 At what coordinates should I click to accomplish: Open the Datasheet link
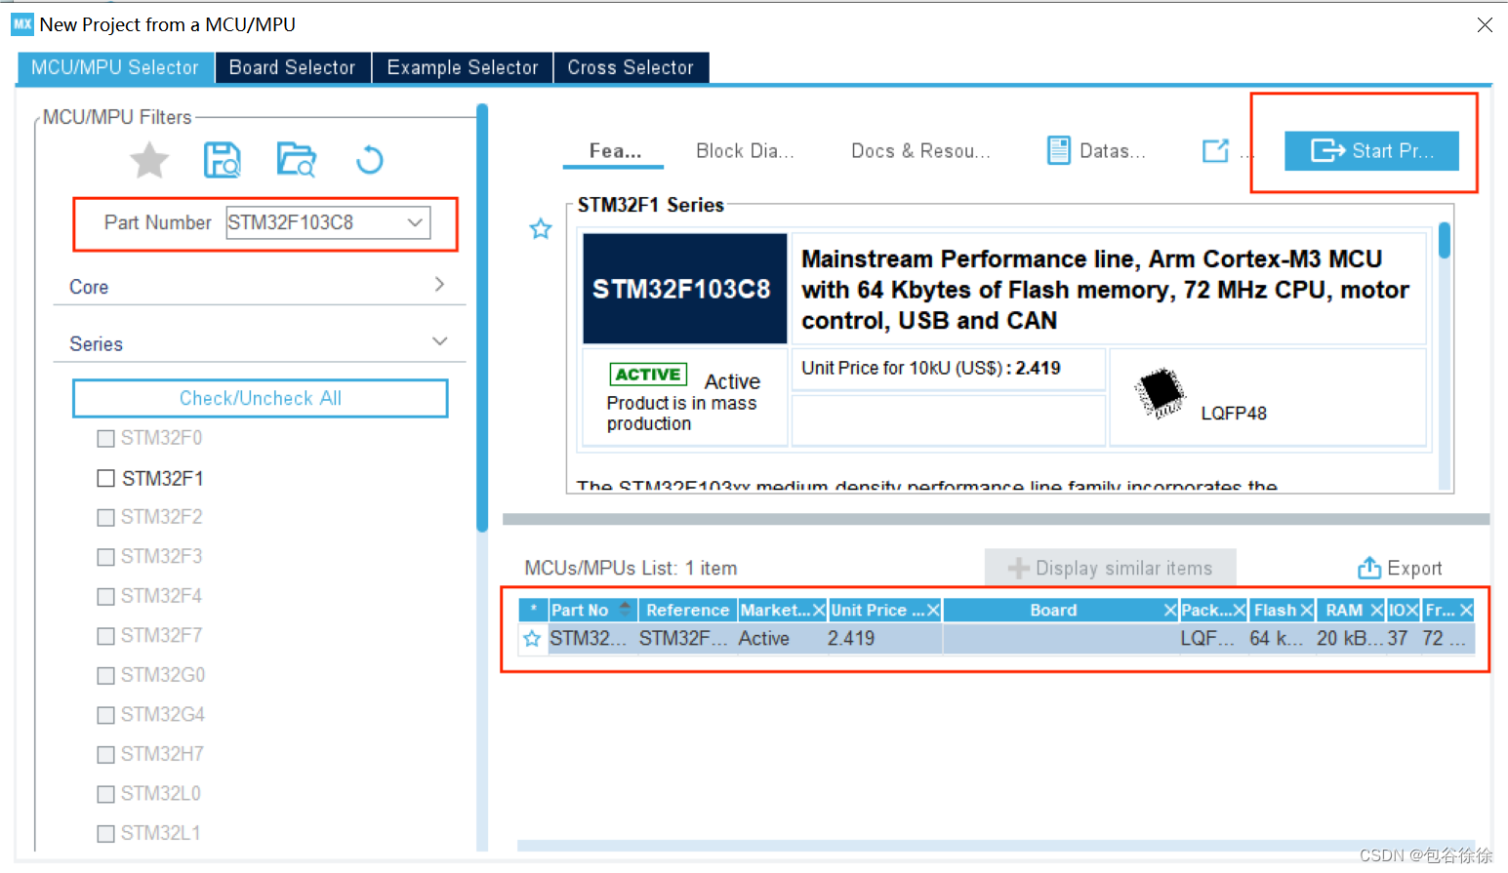(x=1112, y=151)
